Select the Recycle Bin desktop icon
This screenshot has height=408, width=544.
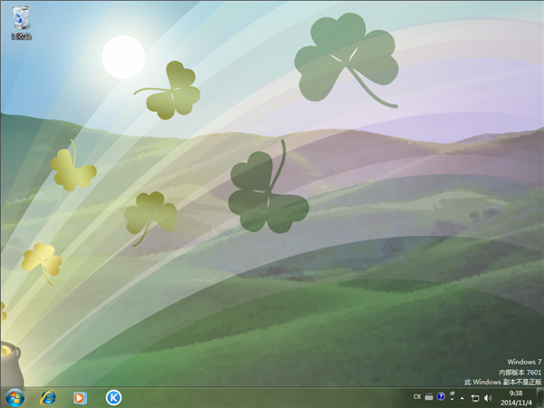(19, 19)
